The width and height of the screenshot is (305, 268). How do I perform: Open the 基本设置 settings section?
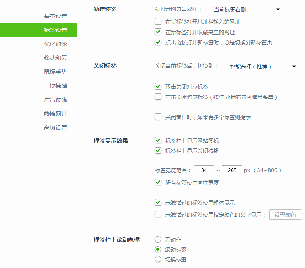tap(55, 16)
